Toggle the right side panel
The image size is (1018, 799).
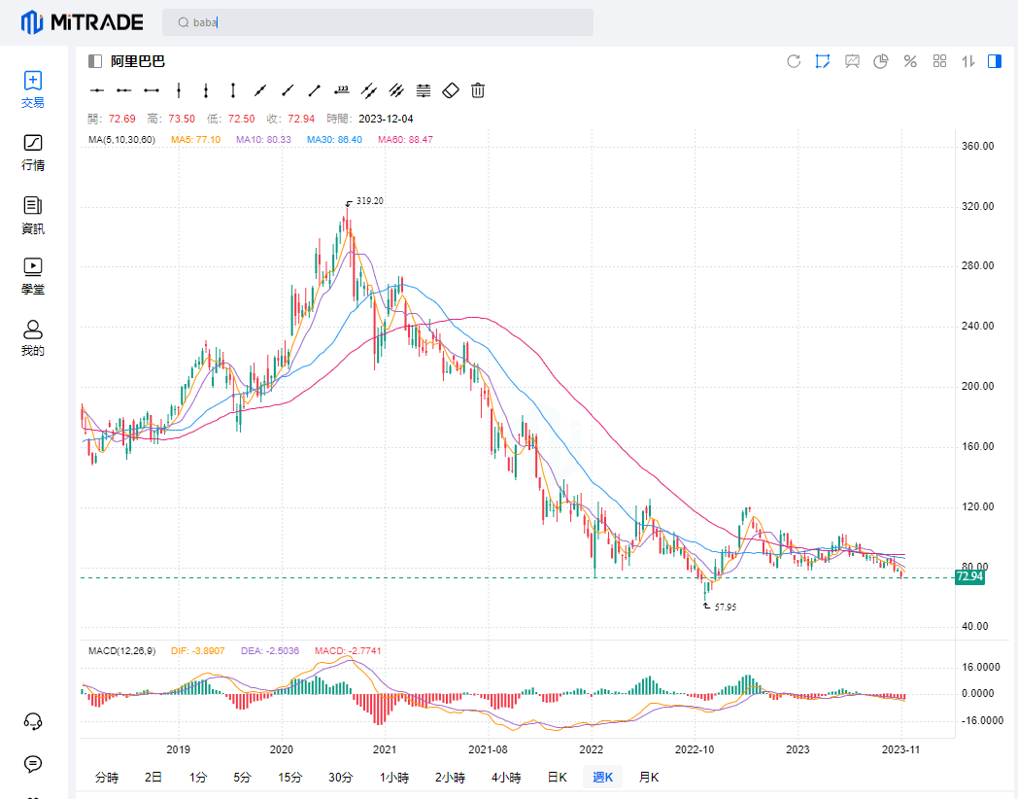(x=994, y=61)
